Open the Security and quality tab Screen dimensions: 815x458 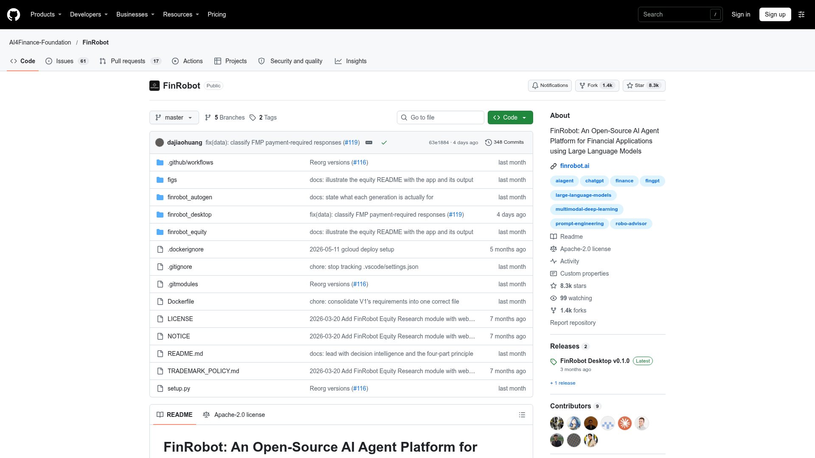(x=290, y=61)
